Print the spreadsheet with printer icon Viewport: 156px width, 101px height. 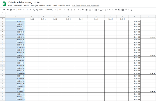[x=11, y=10]
